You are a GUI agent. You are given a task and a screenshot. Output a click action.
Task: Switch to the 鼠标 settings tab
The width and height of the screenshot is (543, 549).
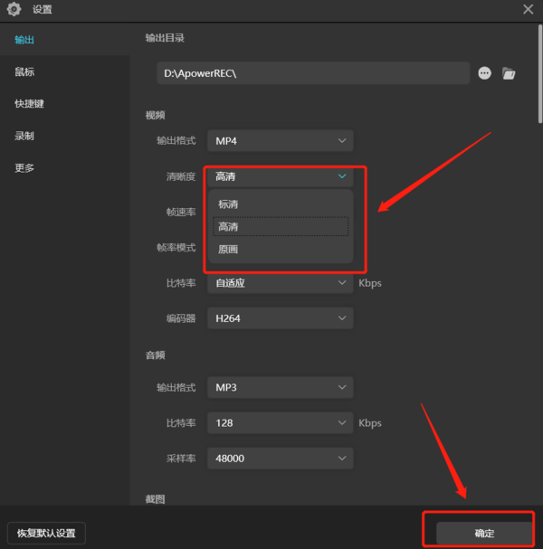[x=25, y=72]
